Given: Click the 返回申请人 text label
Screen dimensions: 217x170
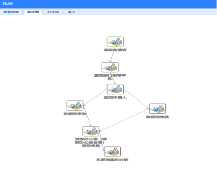Looking at the screenshot, I should 115,98.
